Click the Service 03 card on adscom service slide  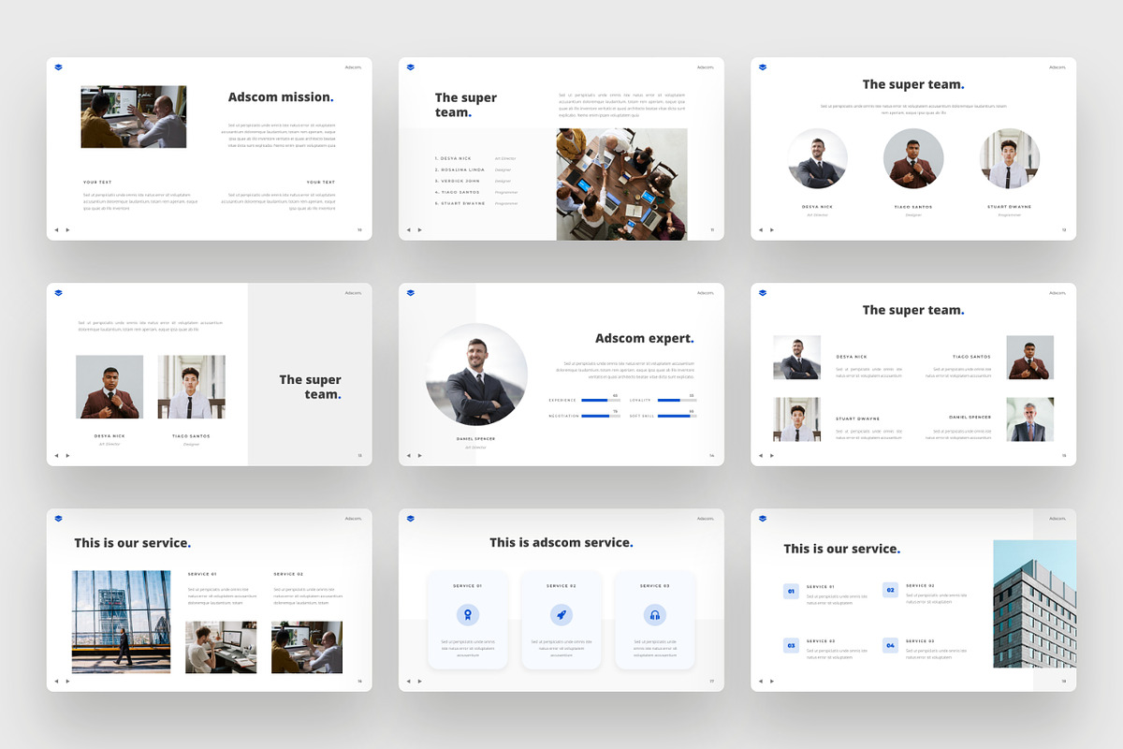[x=655, y=620]
